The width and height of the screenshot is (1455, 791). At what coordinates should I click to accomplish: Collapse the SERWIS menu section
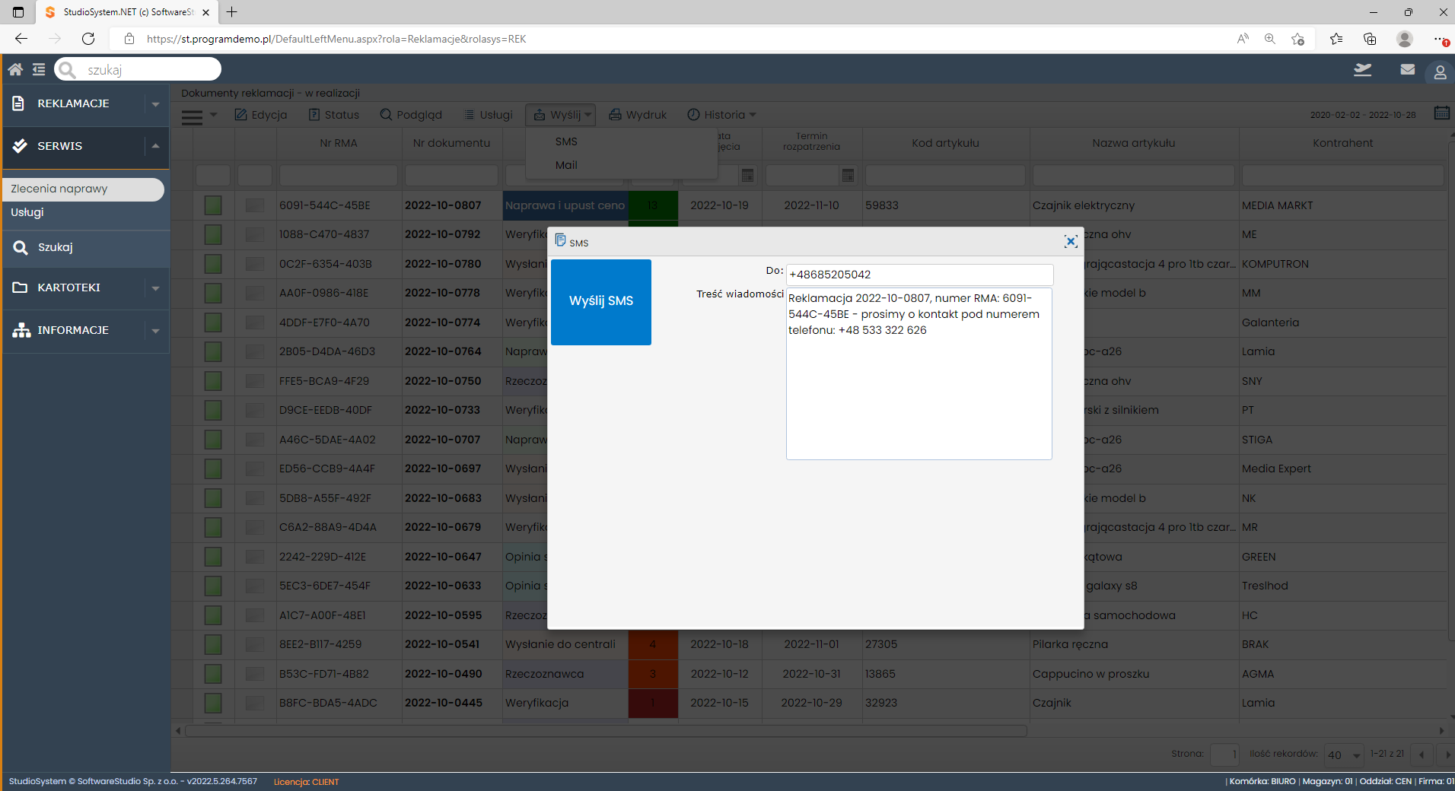pos(155,146)
